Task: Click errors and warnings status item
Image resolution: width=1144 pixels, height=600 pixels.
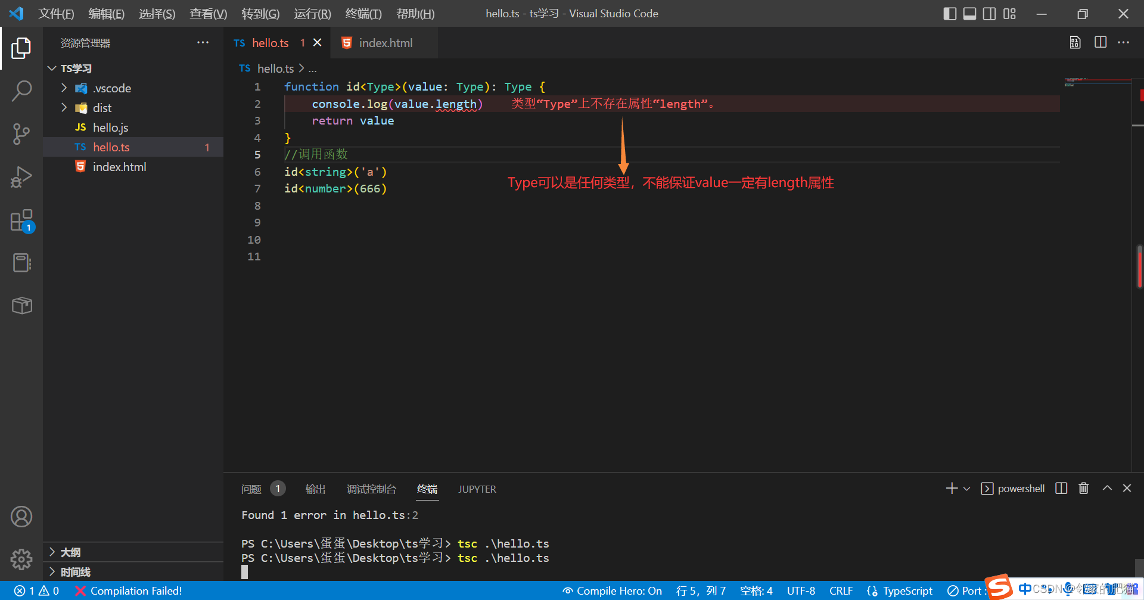Action: click(37, 590)
